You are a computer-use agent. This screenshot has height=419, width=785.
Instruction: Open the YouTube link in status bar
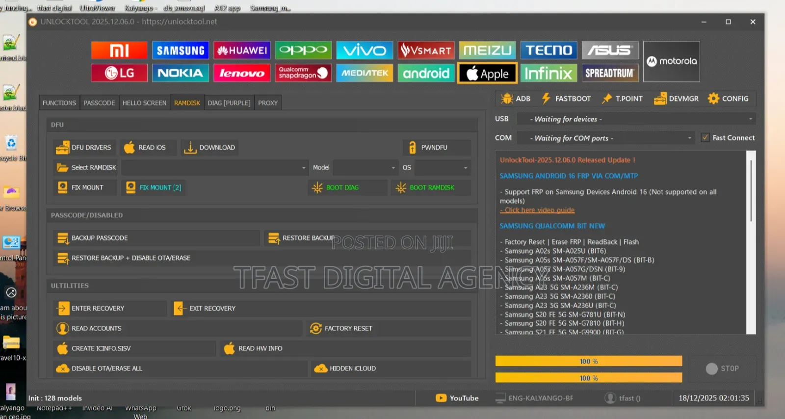click(457, 398)
